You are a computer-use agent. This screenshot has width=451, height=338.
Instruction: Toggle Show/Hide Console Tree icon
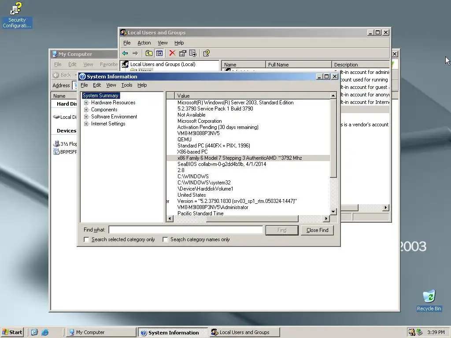tap(159, 53)
